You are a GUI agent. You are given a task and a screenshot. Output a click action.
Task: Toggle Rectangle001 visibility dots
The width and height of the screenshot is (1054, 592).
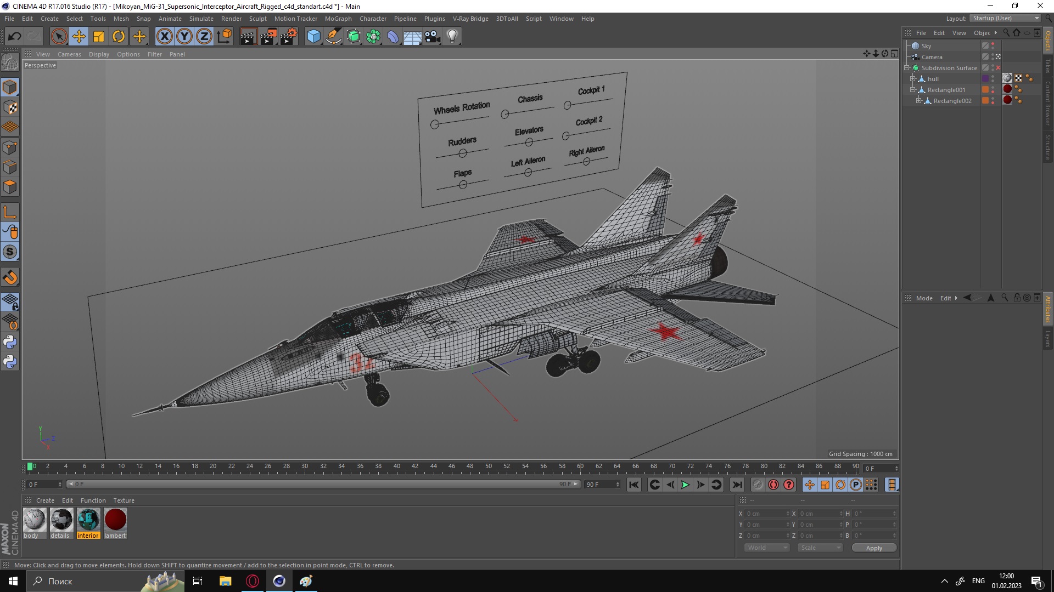pyautogui.click(x=993, y=90)
